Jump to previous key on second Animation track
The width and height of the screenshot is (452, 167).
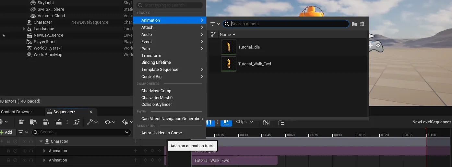click(145, 160)
